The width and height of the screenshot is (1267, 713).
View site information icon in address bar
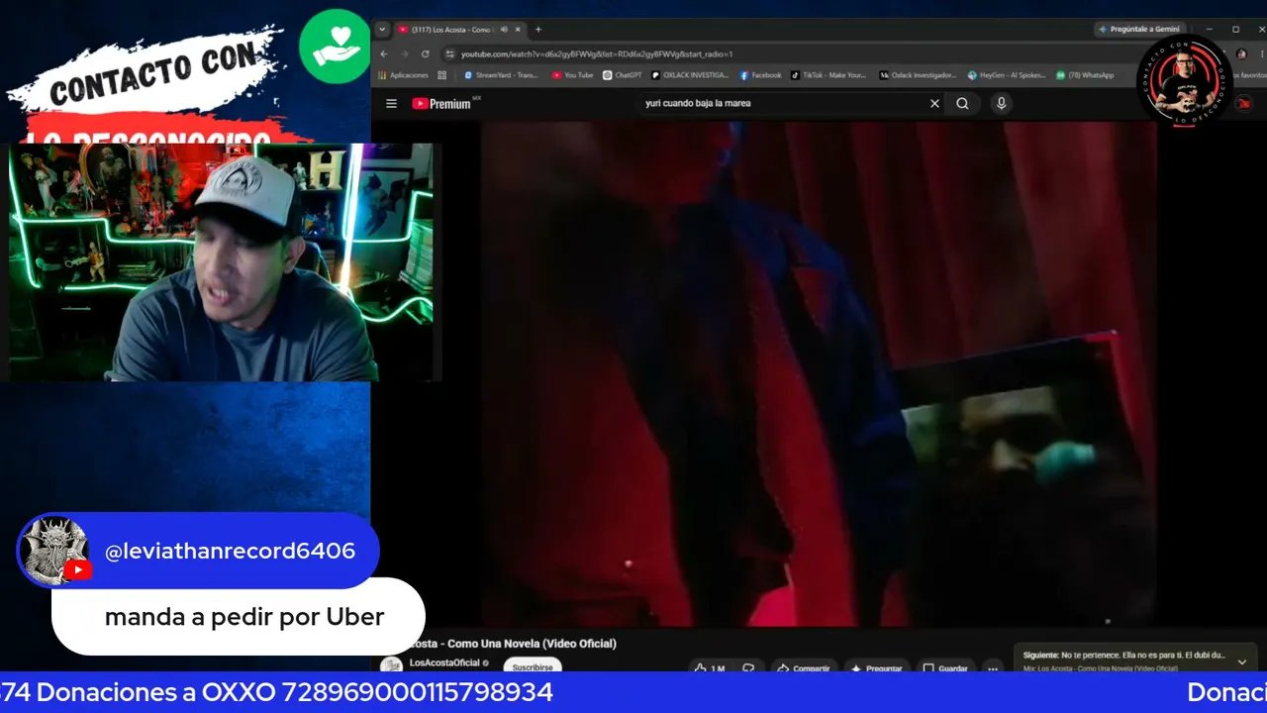[x=450, y=53]
